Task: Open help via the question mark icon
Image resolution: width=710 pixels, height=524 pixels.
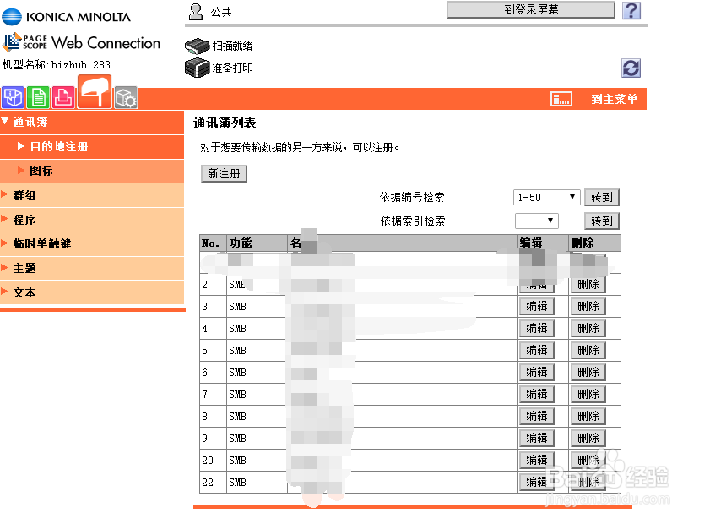Action: 630,10
